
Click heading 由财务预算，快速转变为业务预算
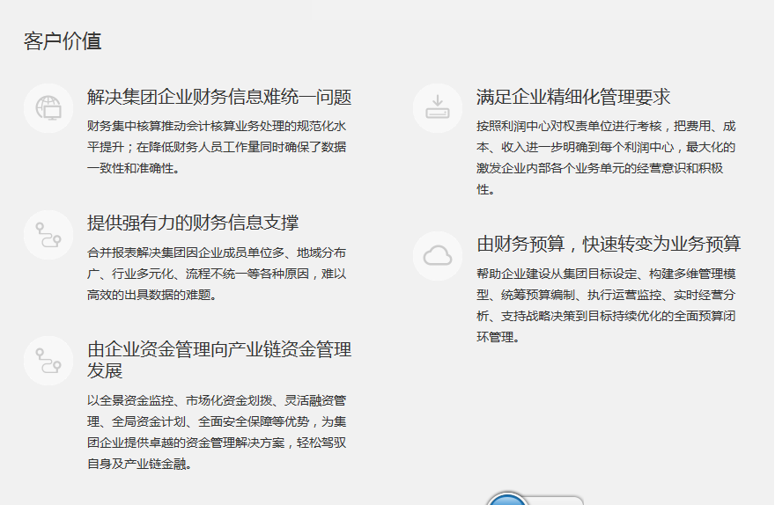[609, 244]
